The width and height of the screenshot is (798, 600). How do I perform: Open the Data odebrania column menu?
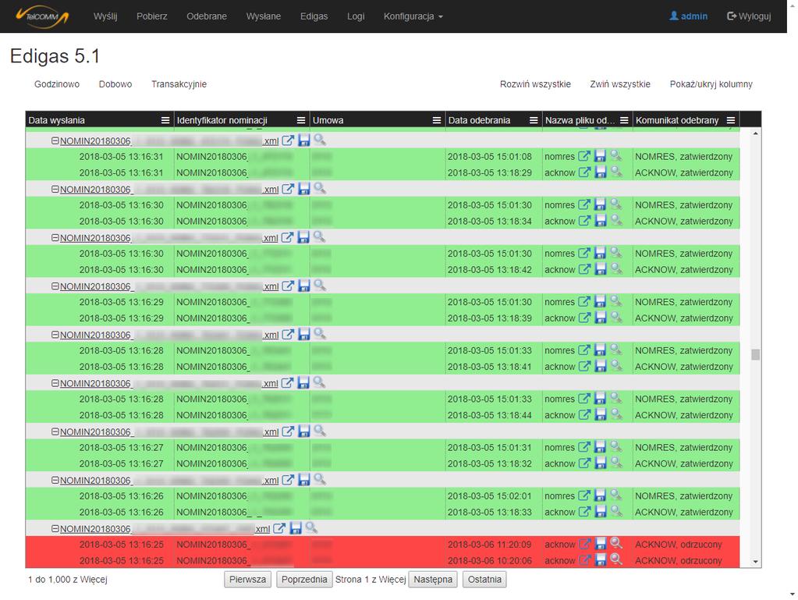pos(534,120)
